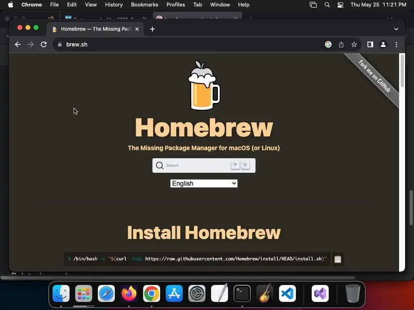Open the English language dropdown

click(x=204, y=184)
